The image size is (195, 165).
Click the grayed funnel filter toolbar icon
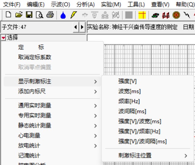pyautogui.click(x=95, y=15)
